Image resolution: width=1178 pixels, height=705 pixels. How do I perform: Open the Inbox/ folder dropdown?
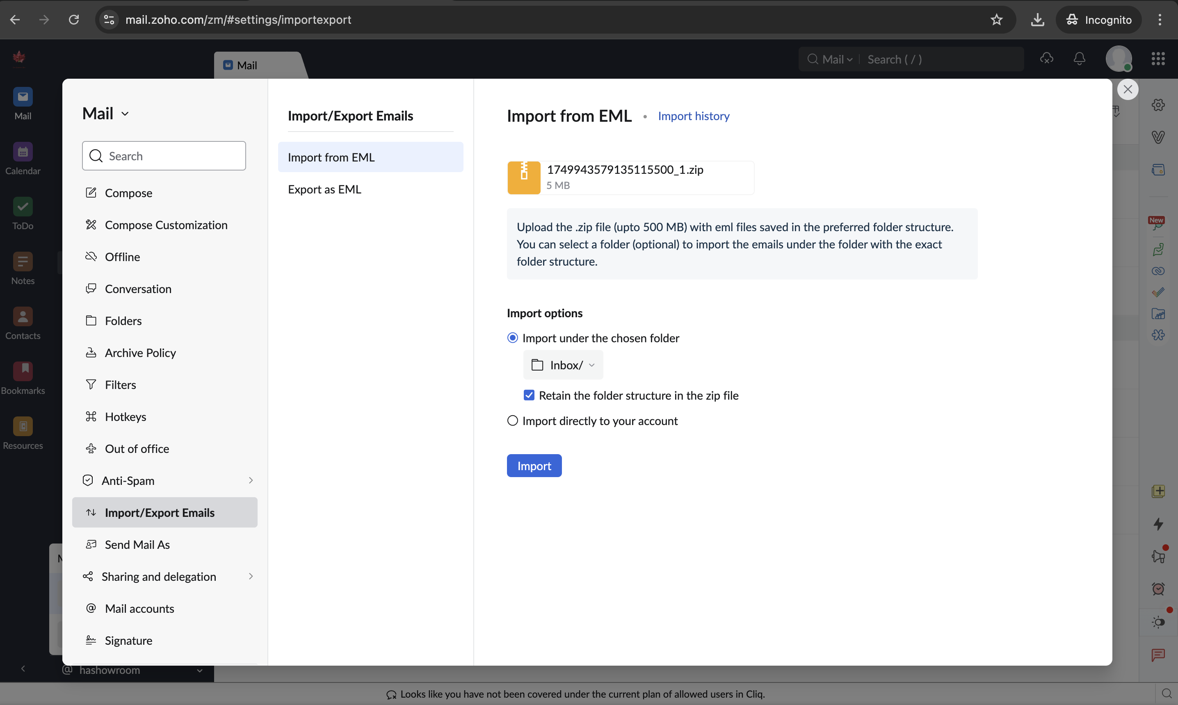[x=563, y=365]
